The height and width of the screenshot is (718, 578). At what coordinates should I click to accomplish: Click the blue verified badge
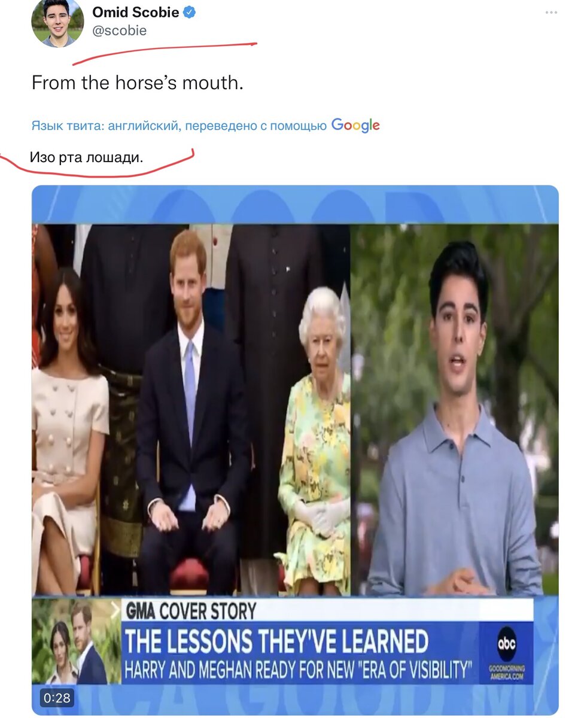click(189, 13)
